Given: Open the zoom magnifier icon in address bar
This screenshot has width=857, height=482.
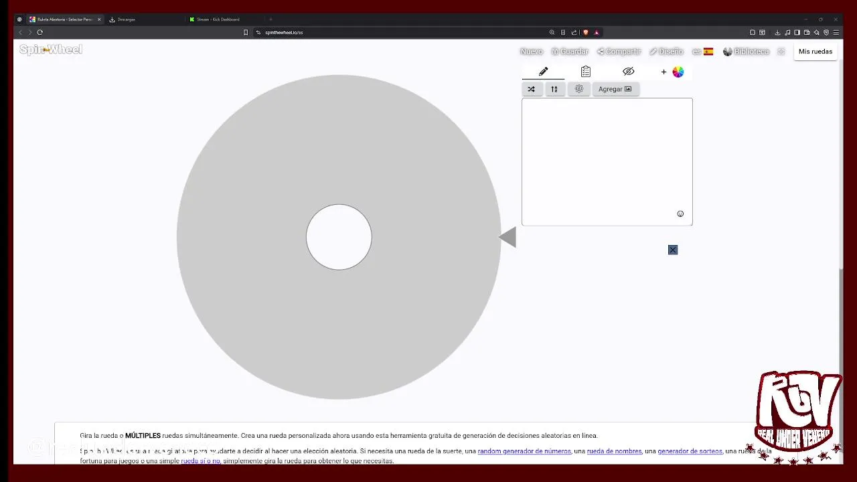Looking at the screenshot, I should (x=552, y=32).
